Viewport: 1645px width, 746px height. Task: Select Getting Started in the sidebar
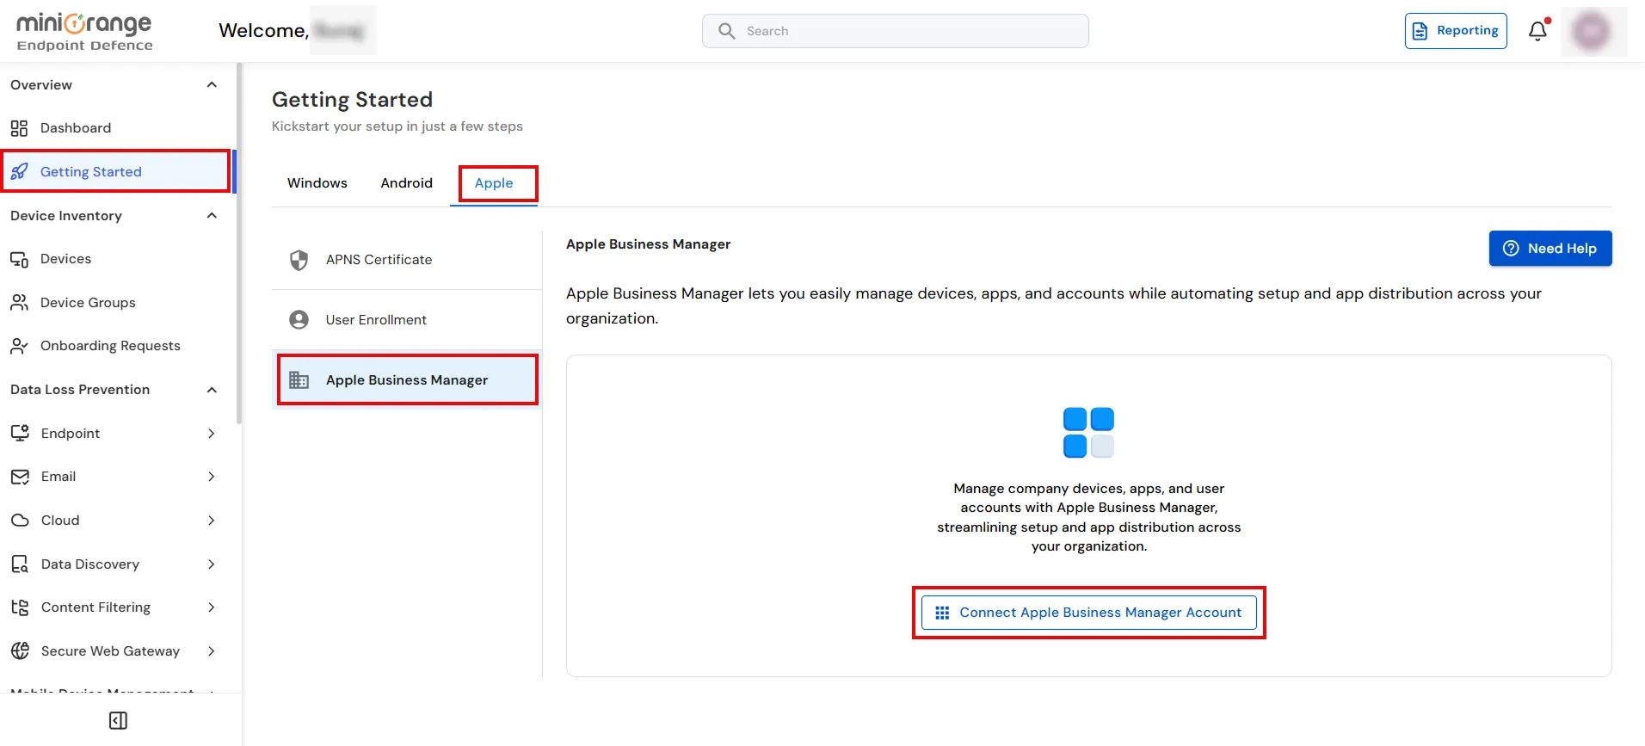click(116, 171)
